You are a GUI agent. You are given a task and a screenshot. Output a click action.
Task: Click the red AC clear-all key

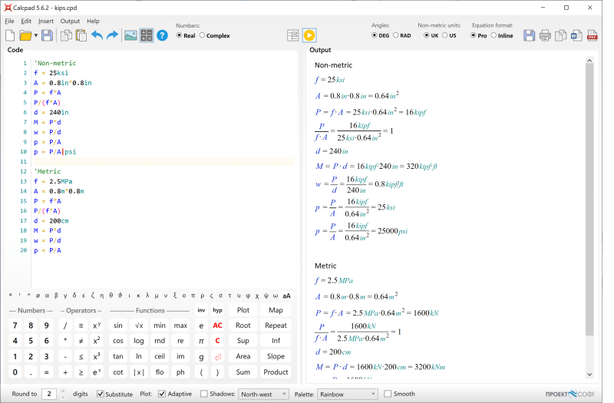[217, 325]
